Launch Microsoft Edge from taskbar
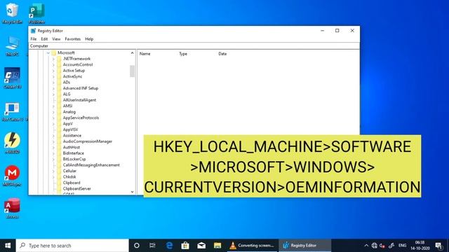 [169, 246]
